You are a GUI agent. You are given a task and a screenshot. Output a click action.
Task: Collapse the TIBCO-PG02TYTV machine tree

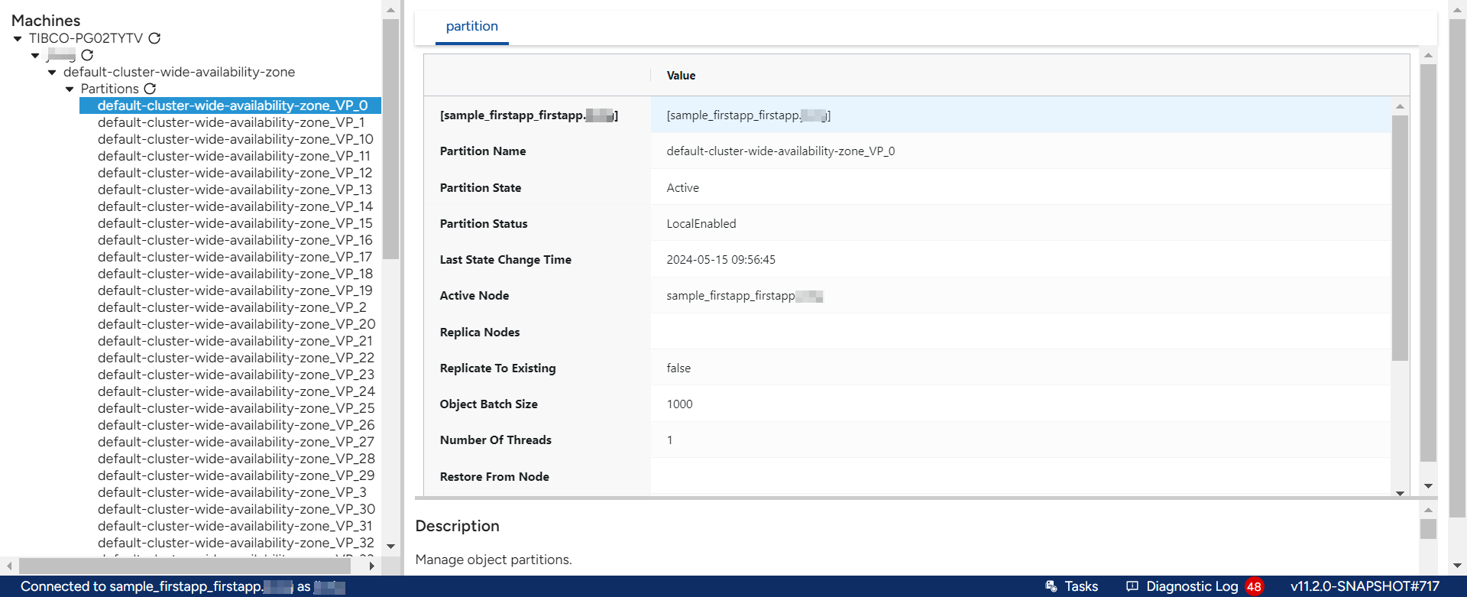[18, 38]
